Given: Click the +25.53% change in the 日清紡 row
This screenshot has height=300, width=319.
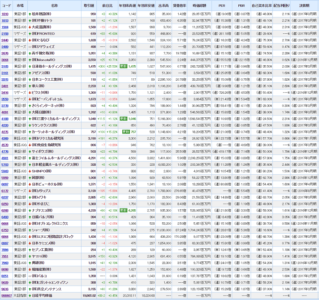Looking at the screenshot, I should (x=112, y=66).
